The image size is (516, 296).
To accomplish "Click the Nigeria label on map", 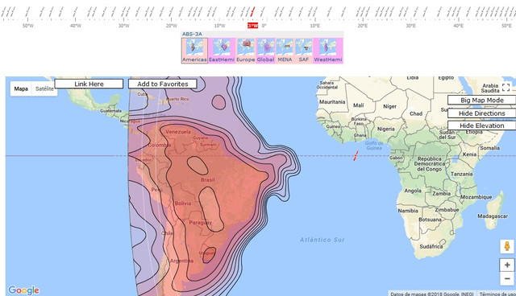I will tap(386, 129).
